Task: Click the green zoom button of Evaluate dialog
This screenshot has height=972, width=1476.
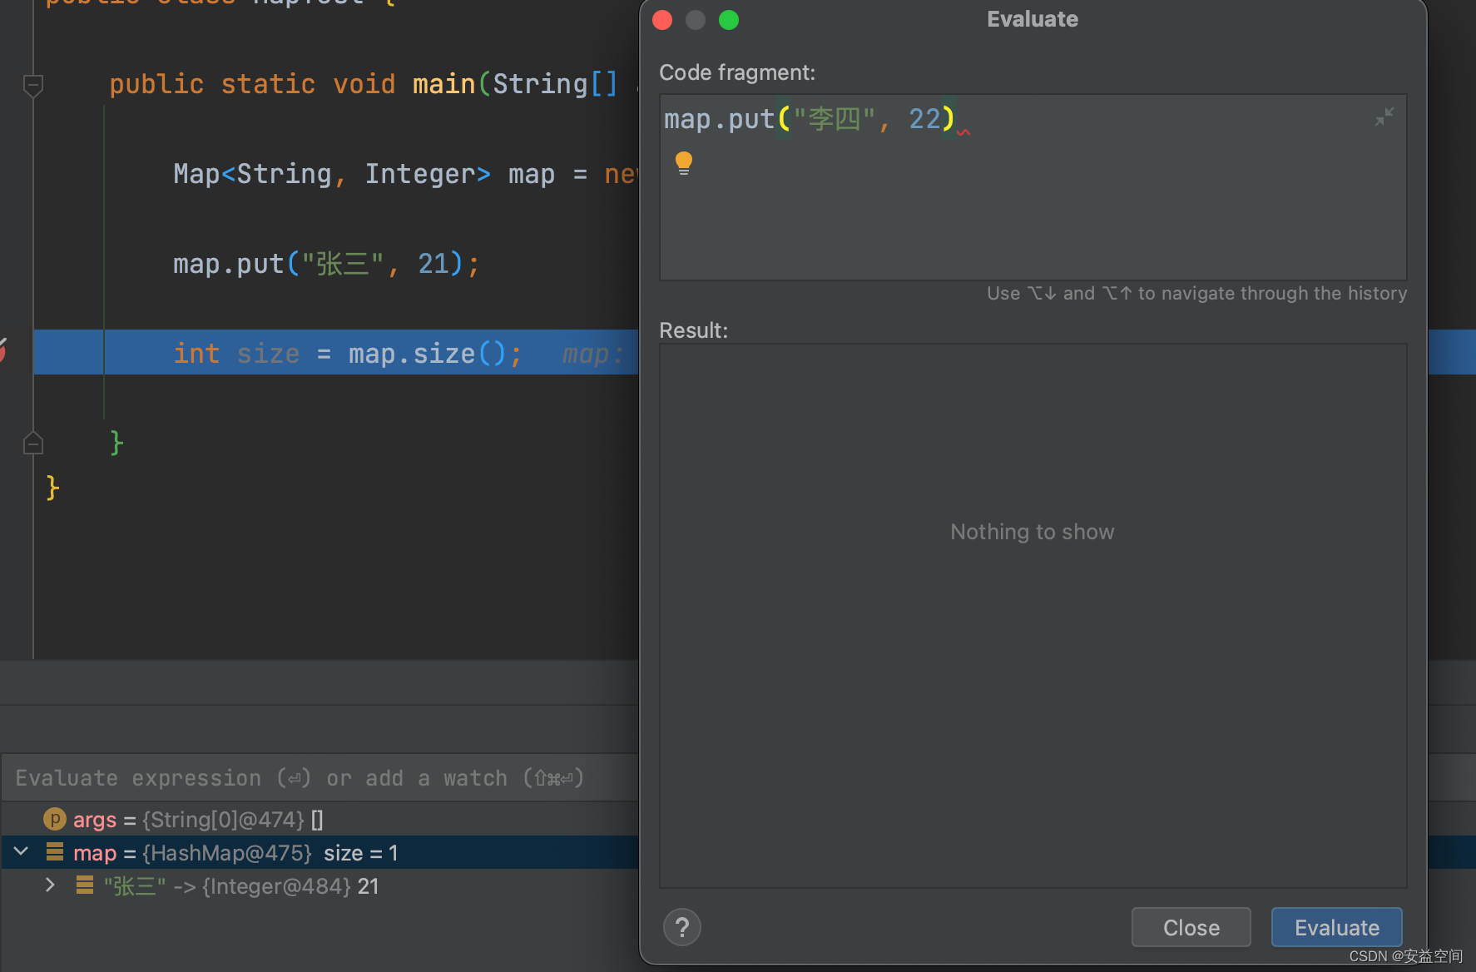Action: tap(729, 20)
